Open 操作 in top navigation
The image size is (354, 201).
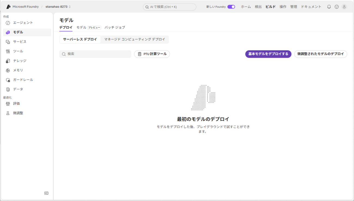coord(283,7)
